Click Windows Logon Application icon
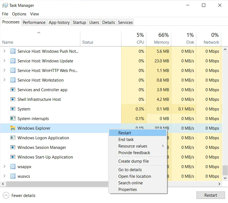Viewport: 228px width, 203px height. pyautogui.click(x=13, y=138)
